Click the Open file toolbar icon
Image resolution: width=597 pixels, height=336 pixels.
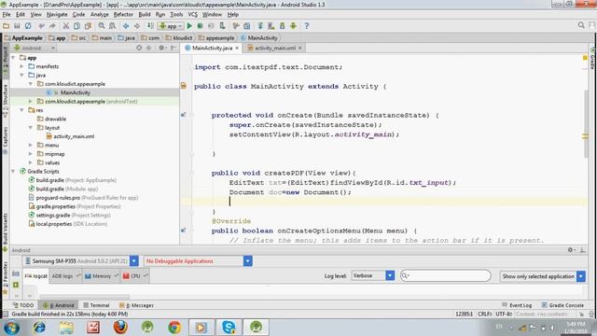6,26
